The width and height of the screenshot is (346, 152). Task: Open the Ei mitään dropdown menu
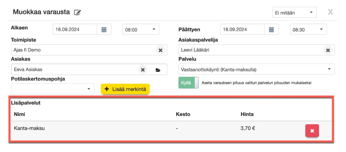(294, 13)
